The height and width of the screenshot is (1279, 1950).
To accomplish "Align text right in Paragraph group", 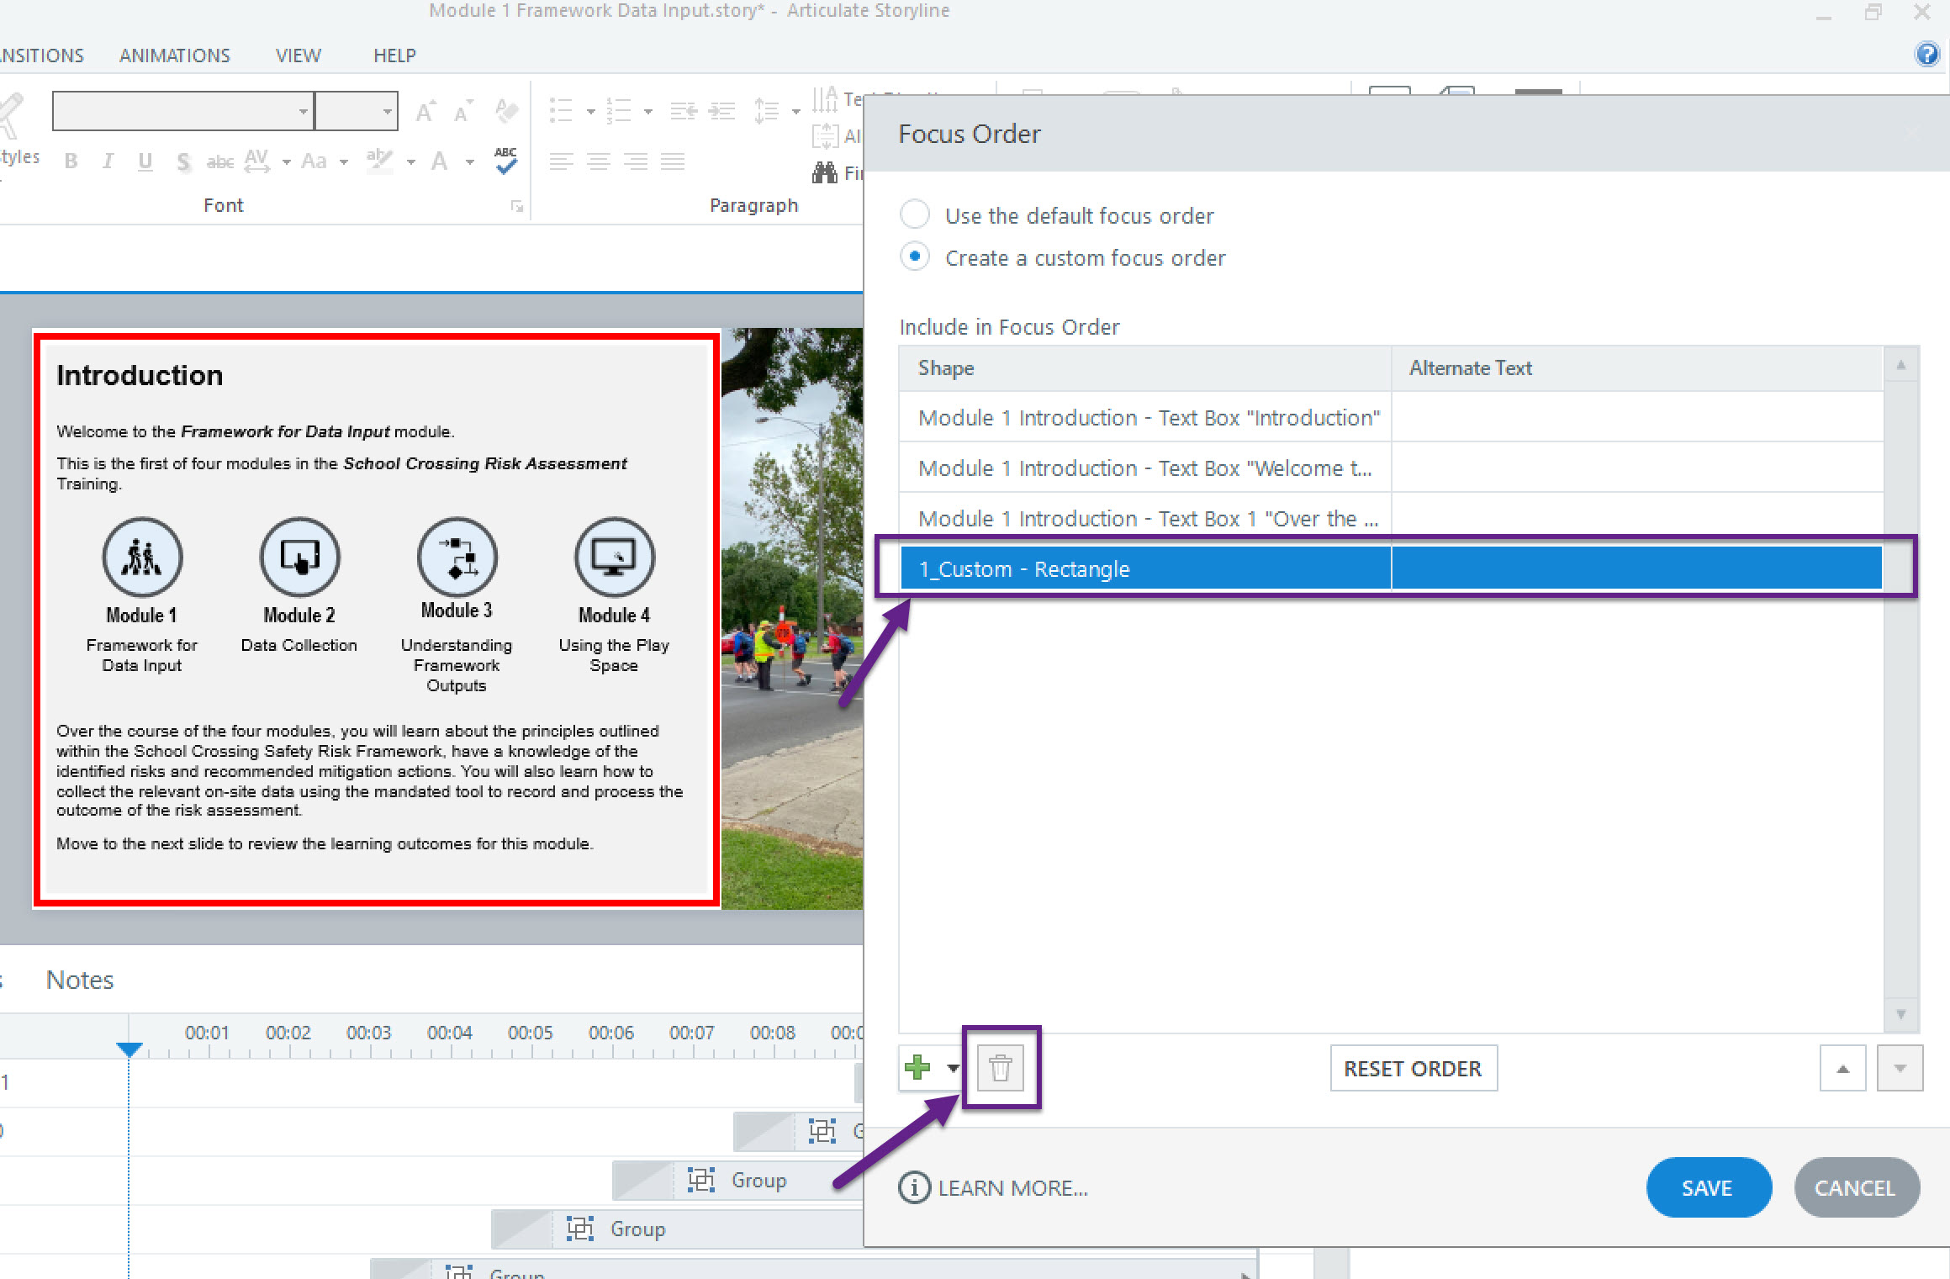I will tap(636, 161).
